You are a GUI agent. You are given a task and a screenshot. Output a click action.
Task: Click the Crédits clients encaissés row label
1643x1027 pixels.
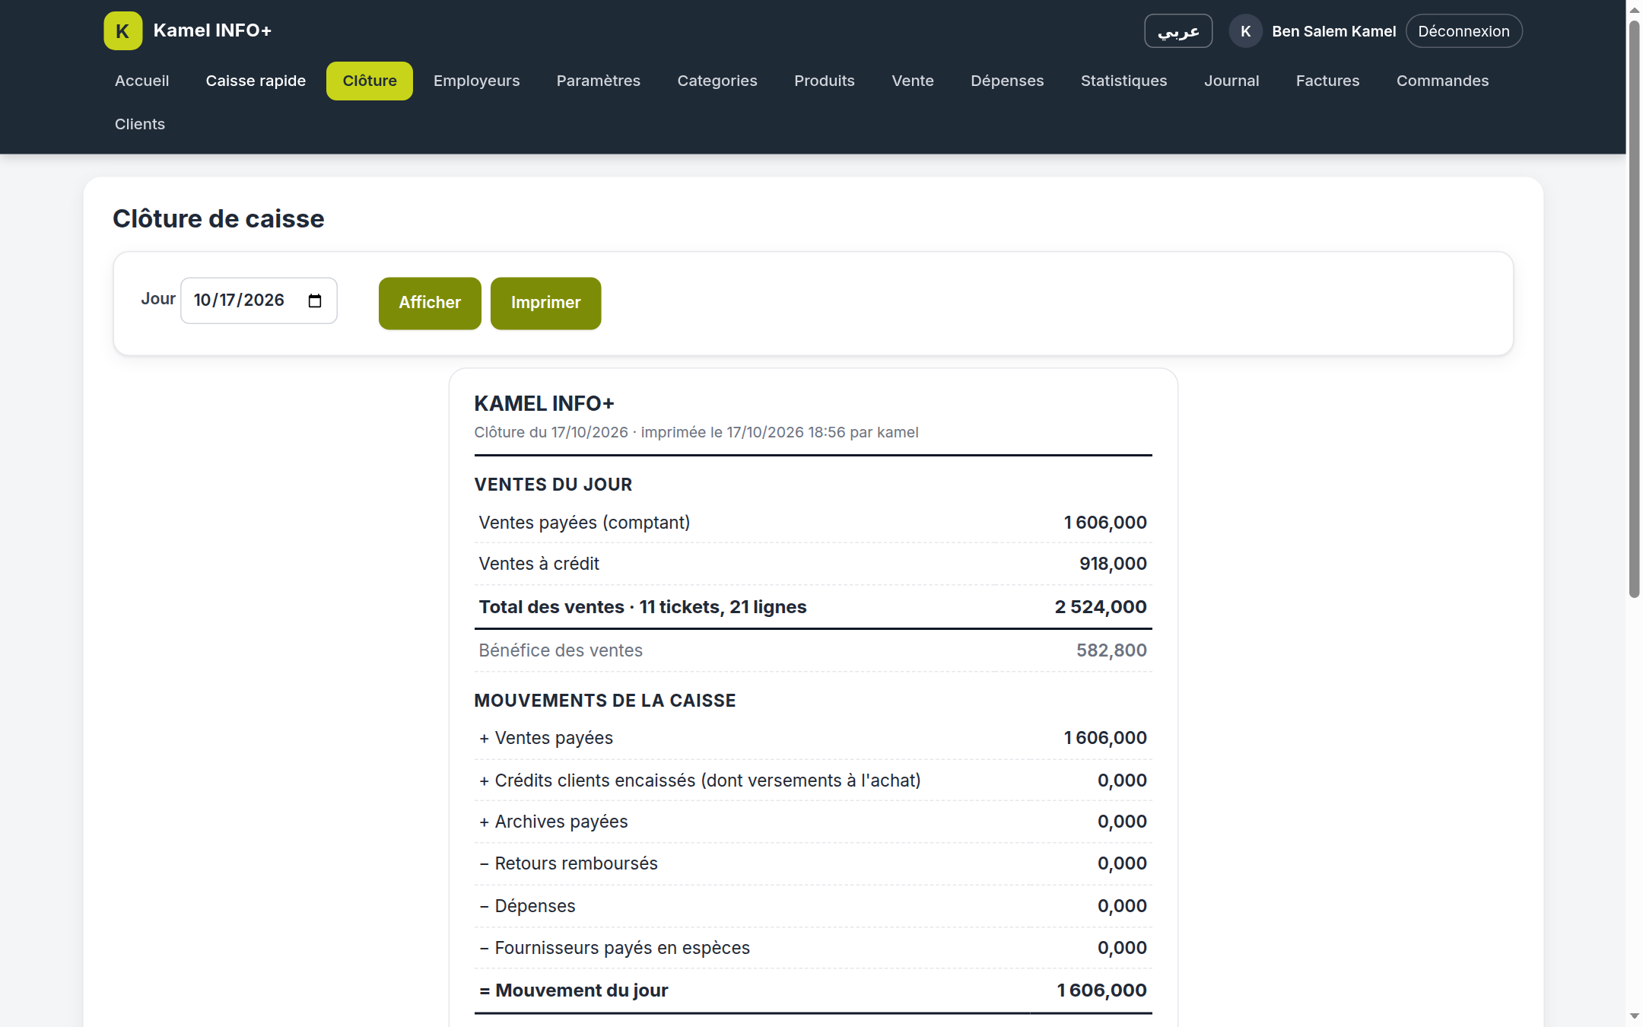click(x=700, y=781)
